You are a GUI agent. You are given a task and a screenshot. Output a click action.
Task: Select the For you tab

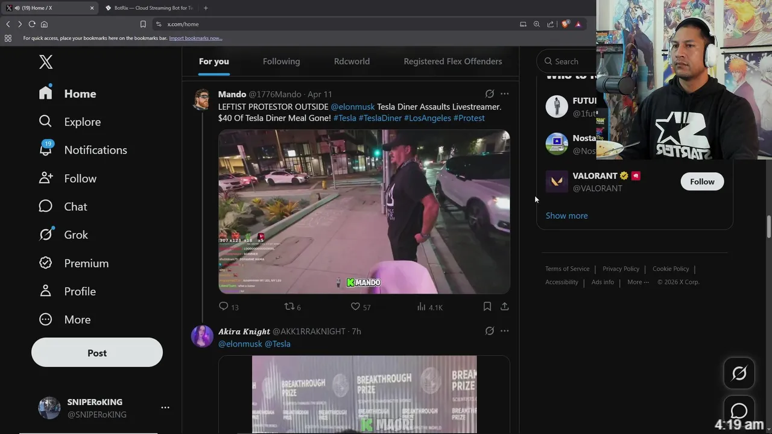214,61
